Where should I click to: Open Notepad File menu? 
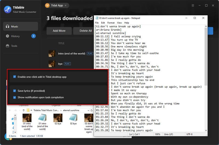pos(97,23)
